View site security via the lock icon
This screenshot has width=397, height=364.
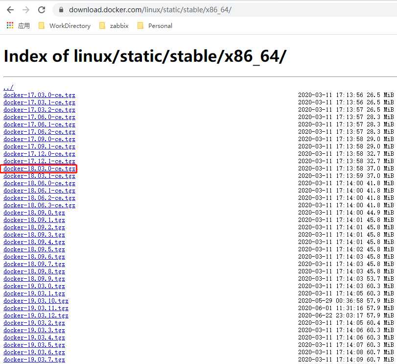coord(61,10)
